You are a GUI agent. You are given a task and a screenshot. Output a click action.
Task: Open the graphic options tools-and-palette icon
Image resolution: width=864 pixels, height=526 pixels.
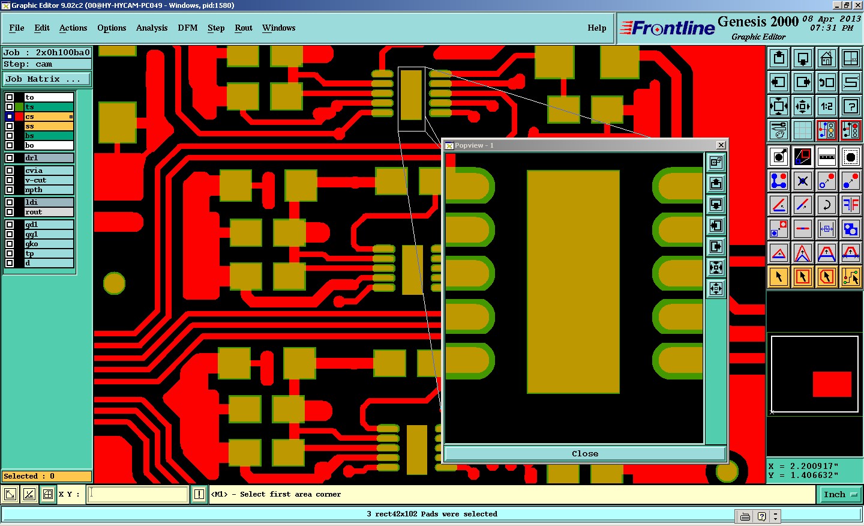click(779, 130)
